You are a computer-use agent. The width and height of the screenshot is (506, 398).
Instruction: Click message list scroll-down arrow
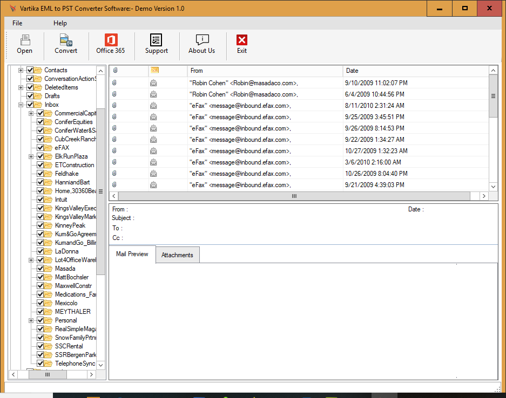tap(493, 186)
